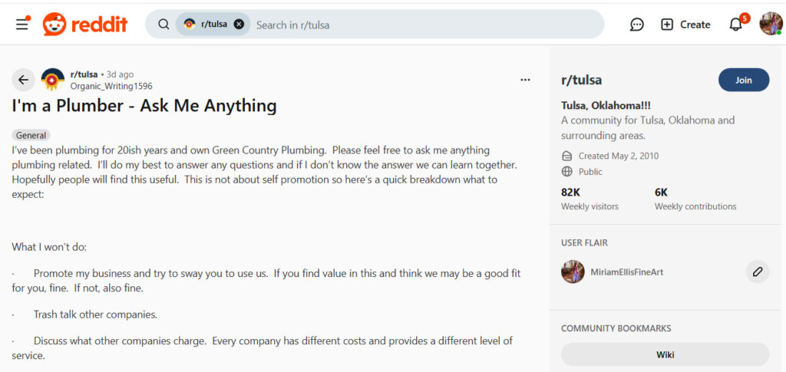Go back using the arrow button

point(23,80)
